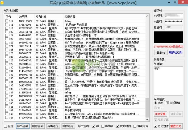Start collecting with 开始采集 button
The height and width of the screenshot is (130, 188).
click(160, 114)
